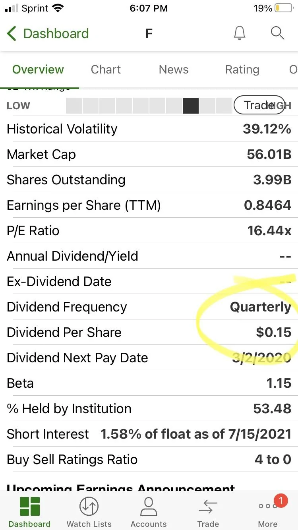Screen dimensions: 298x530
Task: Switch to the Chart tab
Action: [x=105, y=70]
